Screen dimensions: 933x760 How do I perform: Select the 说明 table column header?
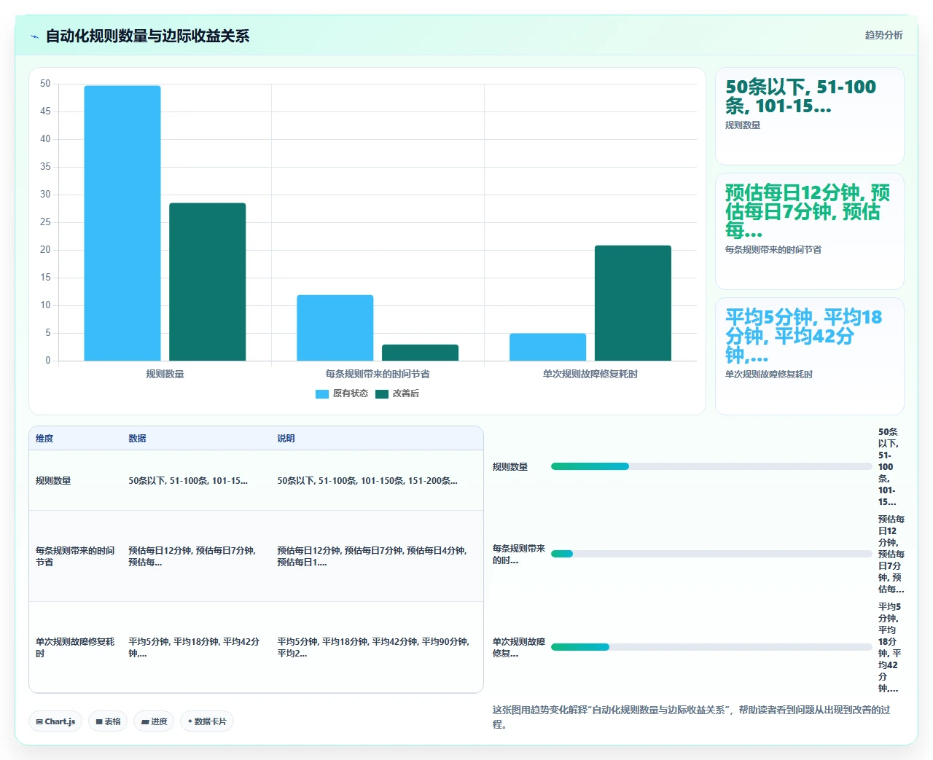(x=286, y=439)
